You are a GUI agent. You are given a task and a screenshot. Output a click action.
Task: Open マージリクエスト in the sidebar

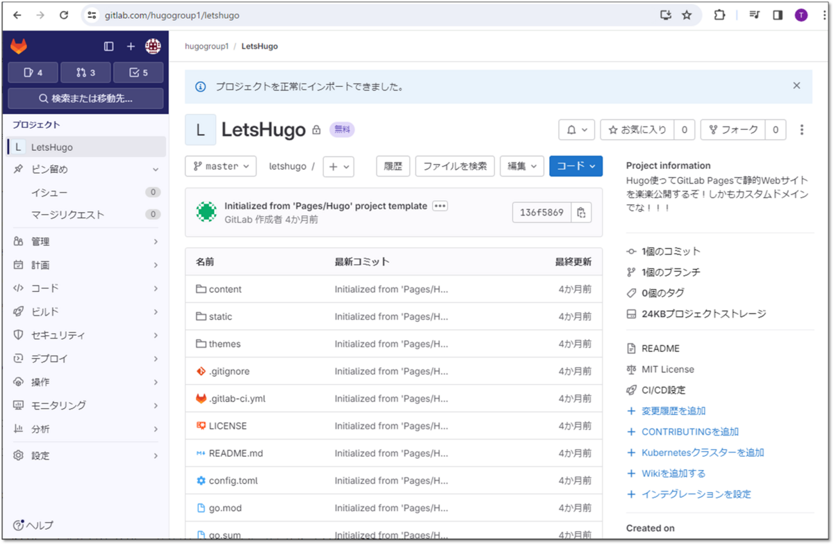87,215
